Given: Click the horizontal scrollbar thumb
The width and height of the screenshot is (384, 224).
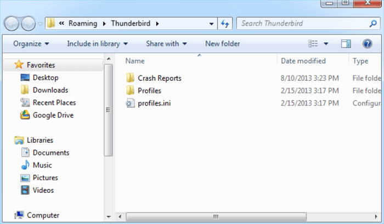Looking at the screenshot, I should [216, 217].
